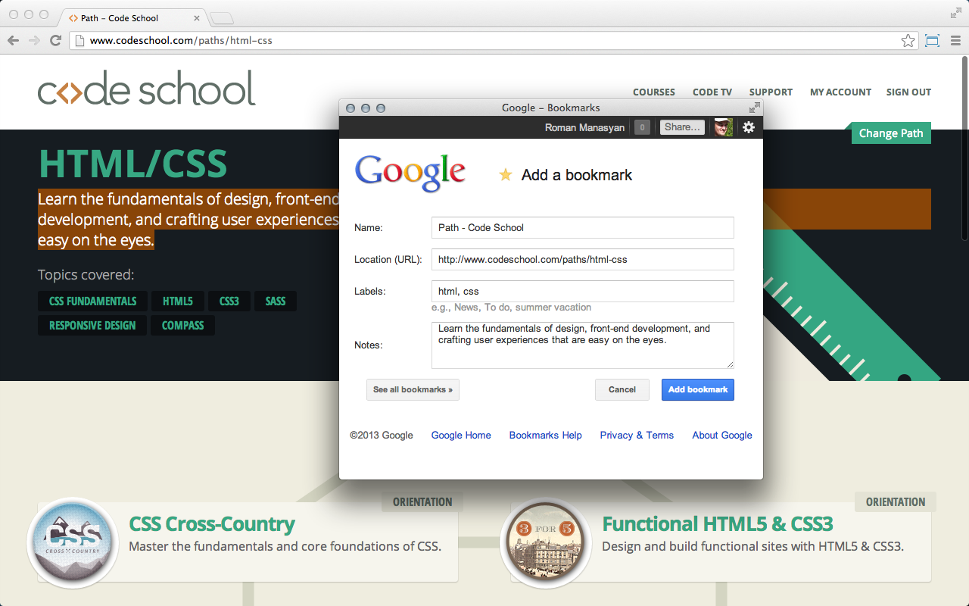
Task: Click the CSS Cross-Country badge icon
Action: click(x=73, y=542)
